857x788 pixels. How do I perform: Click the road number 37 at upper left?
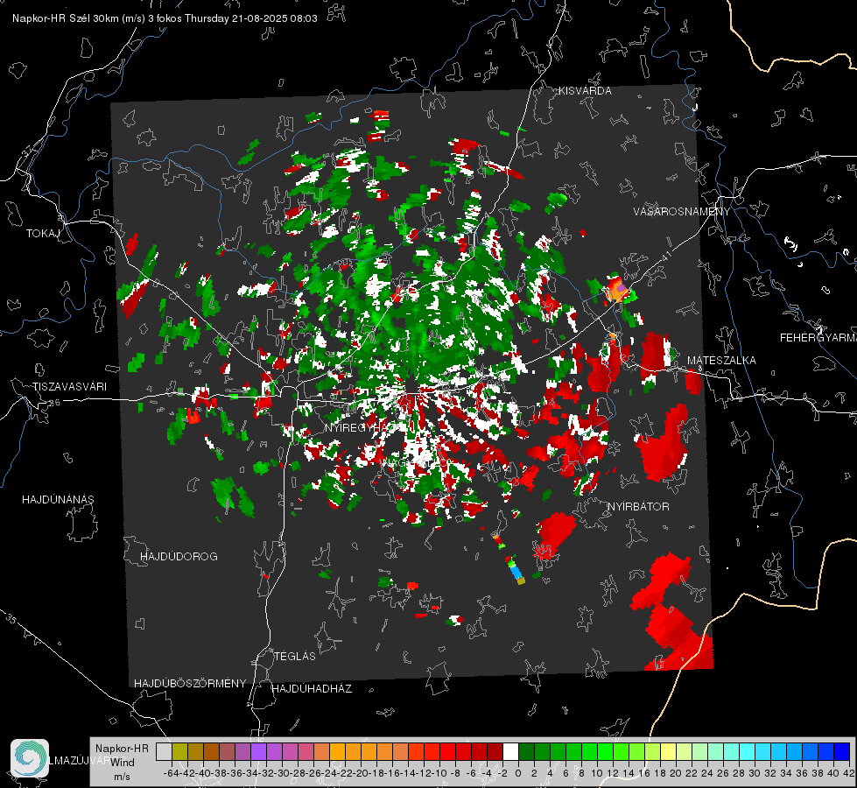[27, 151]
